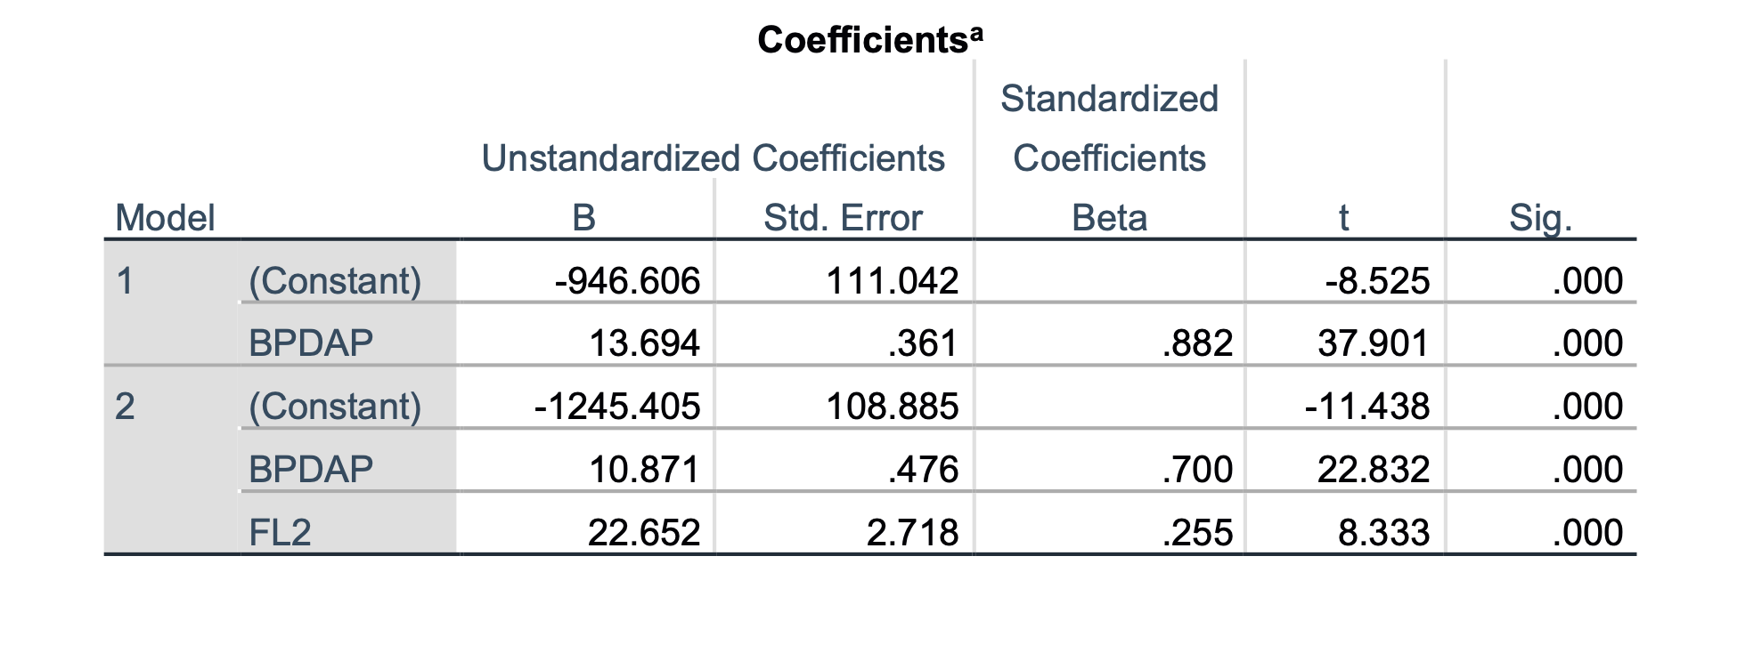1737x645 pixels.
Task: Click the Sig. column header
Action: click(x=1540, y=218)
